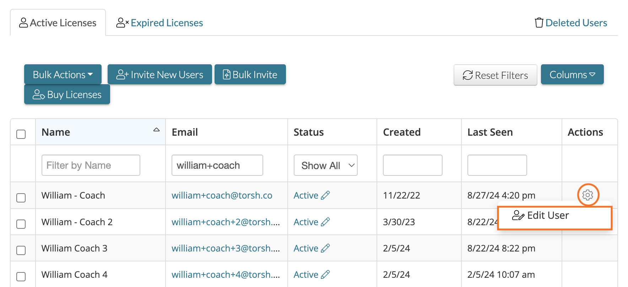Click pencil icon beside William Coach 4 status
The width and height of the screenshot is (628, 287).
(x=325, y=274)
